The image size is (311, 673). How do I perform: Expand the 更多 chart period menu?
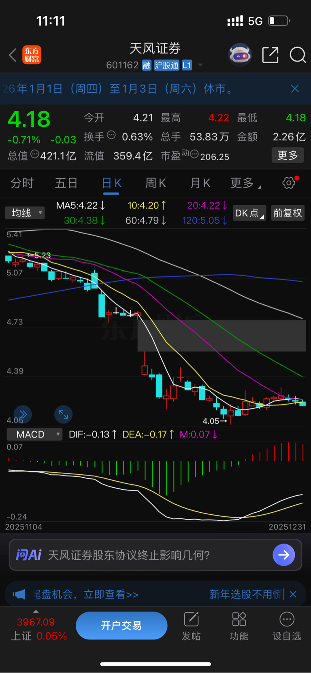click(245, 183)
